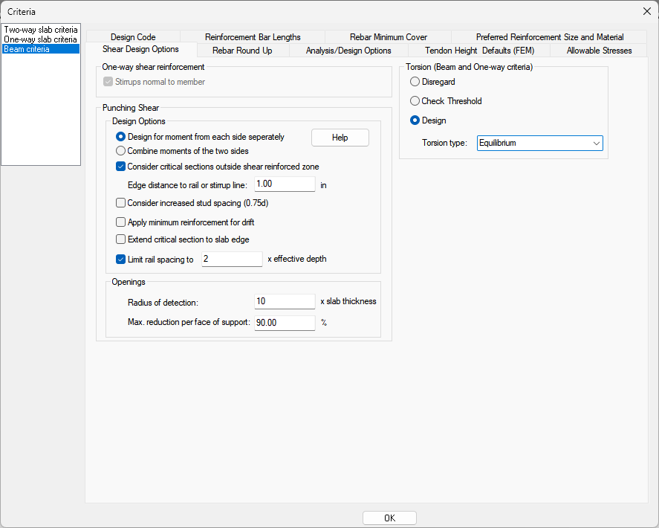This screenshot has width=659, height=528.
Task: Switch to Reinforcement Bar Lengths tab
Action: pos(253,37)
